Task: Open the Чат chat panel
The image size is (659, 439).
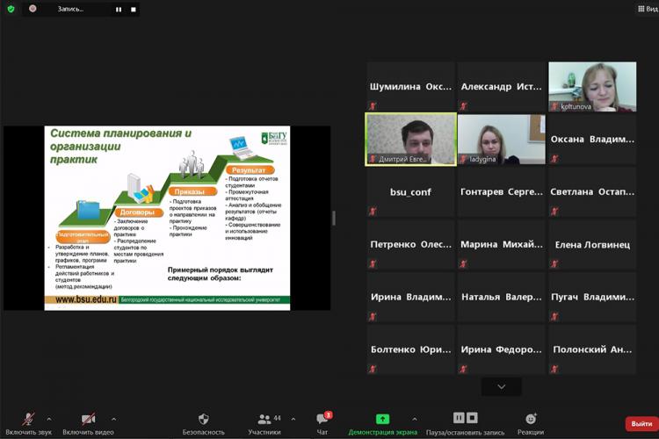Action: (322, 420)
